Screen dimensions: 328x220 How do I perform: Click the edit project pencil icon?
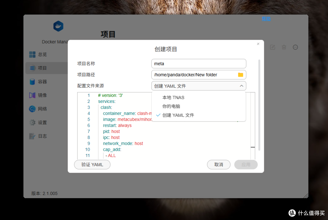pyautogui.click(x=272, y=47)
